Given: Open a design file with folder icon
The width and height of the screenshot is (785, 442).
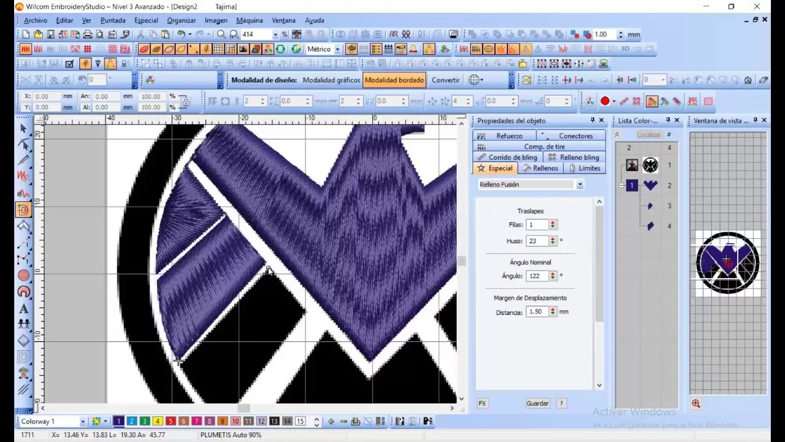Looking at the screenshot, I should tap(38, 35).
